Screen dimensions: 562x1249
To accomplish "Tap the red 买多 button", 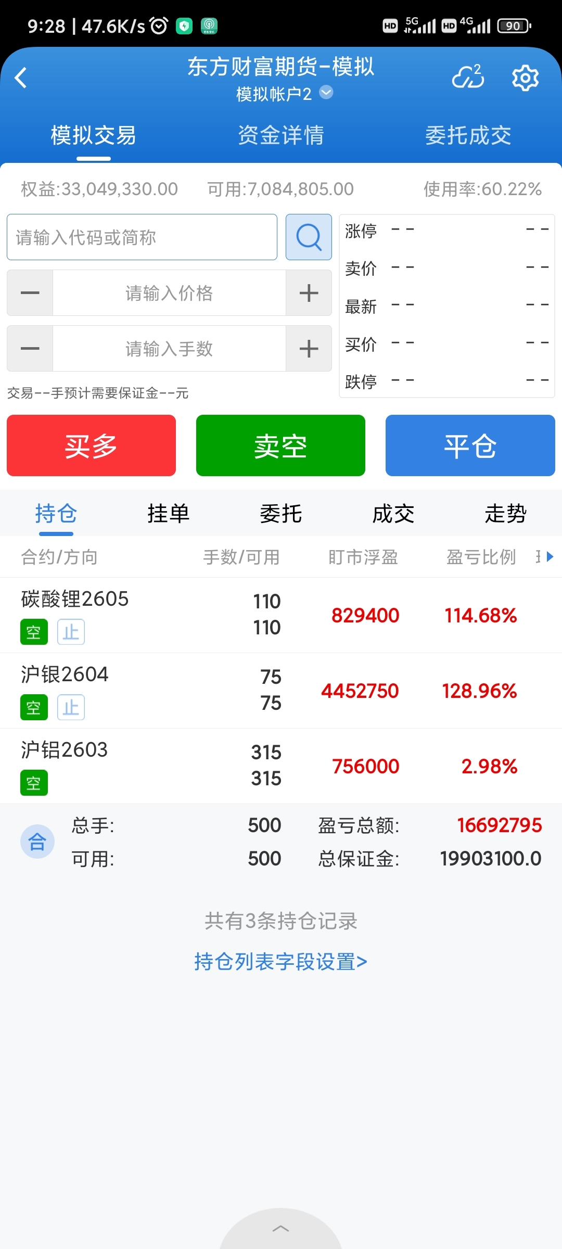I will [91, 445].
